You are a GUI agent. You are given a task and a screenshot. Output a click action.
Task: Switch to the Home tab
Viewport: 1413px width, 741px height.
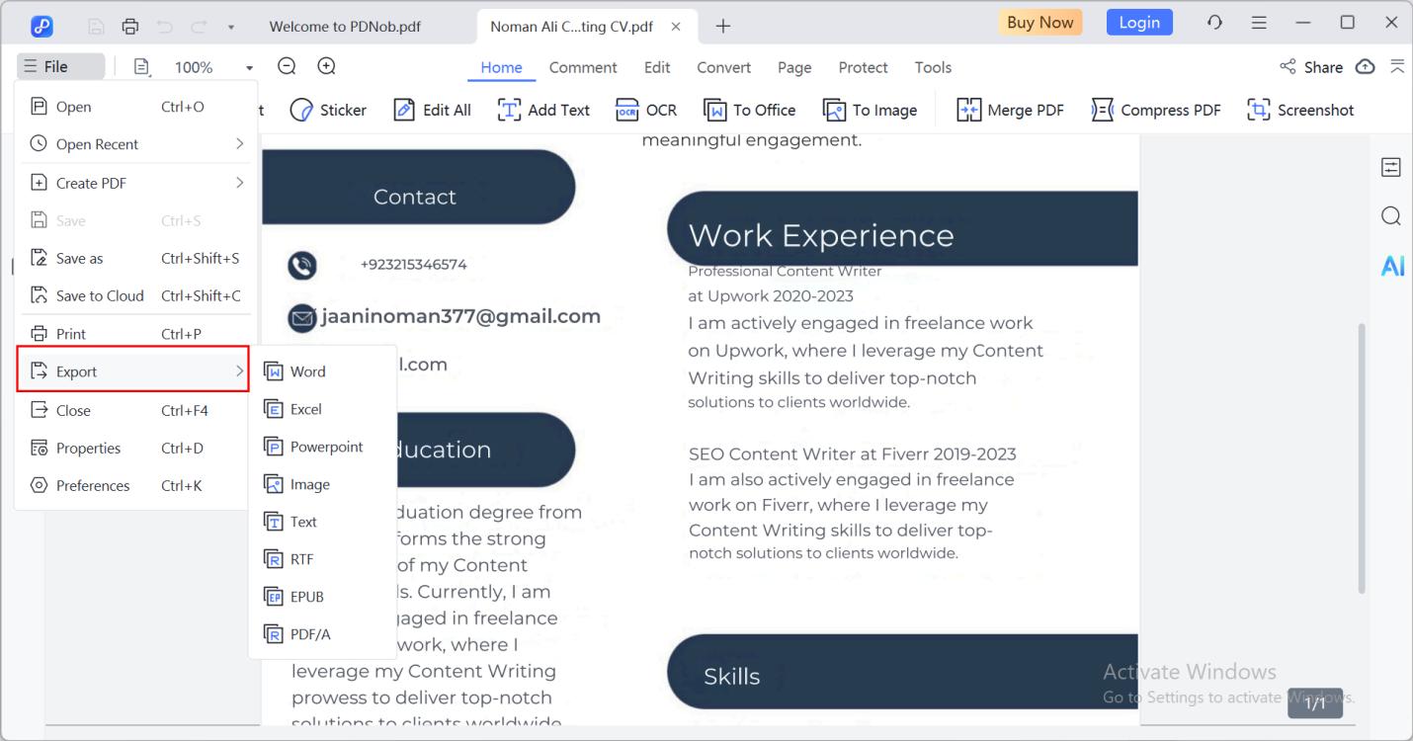coord(501,67)
